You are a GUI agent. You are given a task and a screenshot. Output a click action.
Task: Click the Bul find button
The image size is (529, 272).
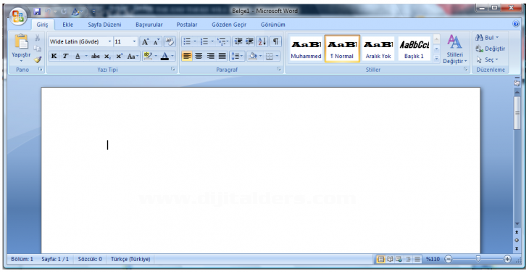[x=486, y=38]
